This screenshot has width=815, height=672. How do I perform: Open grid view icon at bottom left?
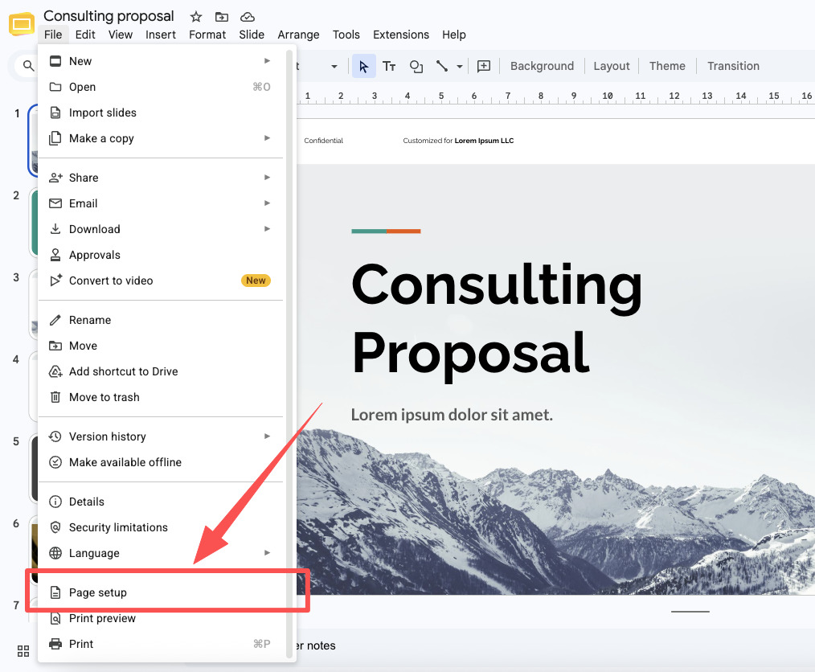point(23,650)
